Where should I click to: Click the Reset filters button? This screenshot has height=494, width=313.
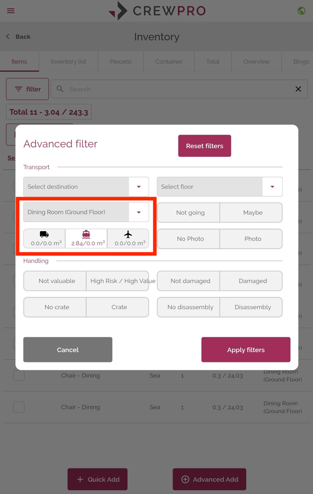(205, 146)
